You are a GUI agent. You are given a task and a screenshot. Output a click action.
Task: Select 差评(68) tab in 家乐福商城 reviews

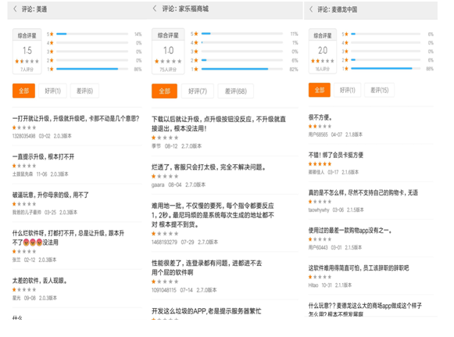(236, 91)
